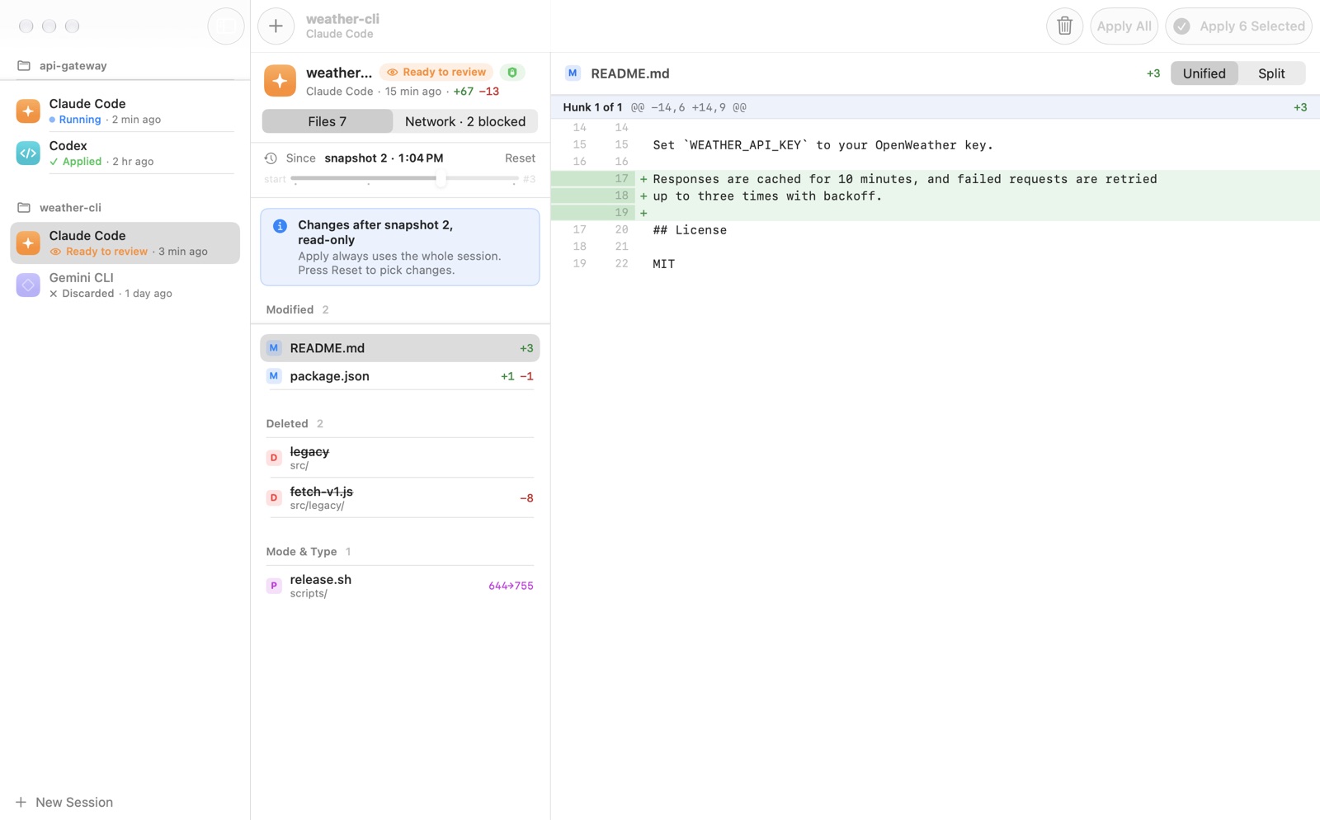Select package.json in file list
The width and height of the screenshot is (1320, 820).
(x=400, y=376)
